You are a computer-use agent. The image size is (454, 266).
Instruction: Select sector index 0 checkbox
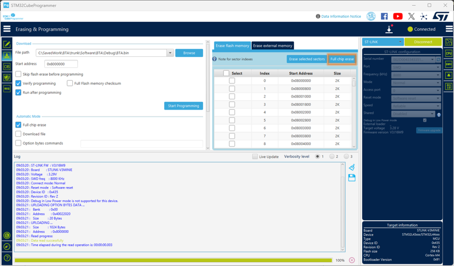(232, 81)
